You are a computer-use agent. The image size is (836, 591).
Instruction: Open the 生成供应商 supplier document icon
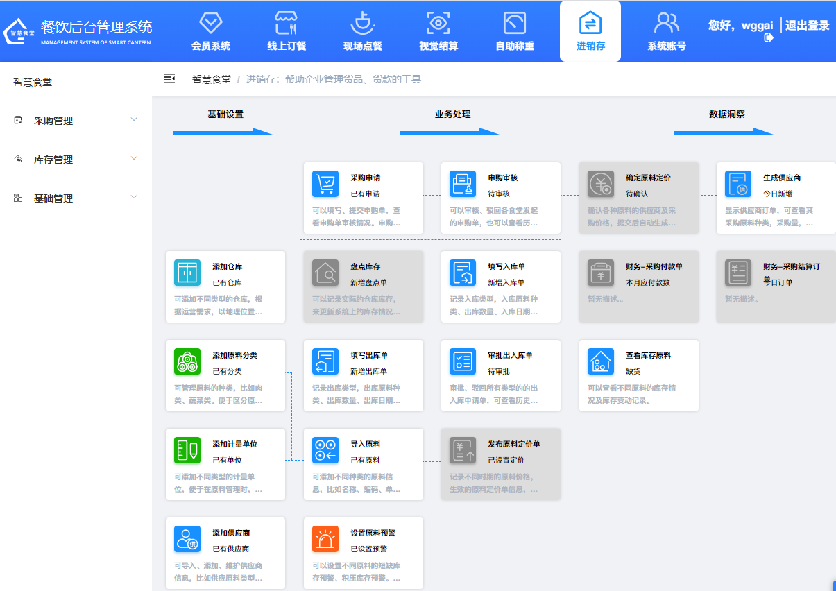pos(737,185)
